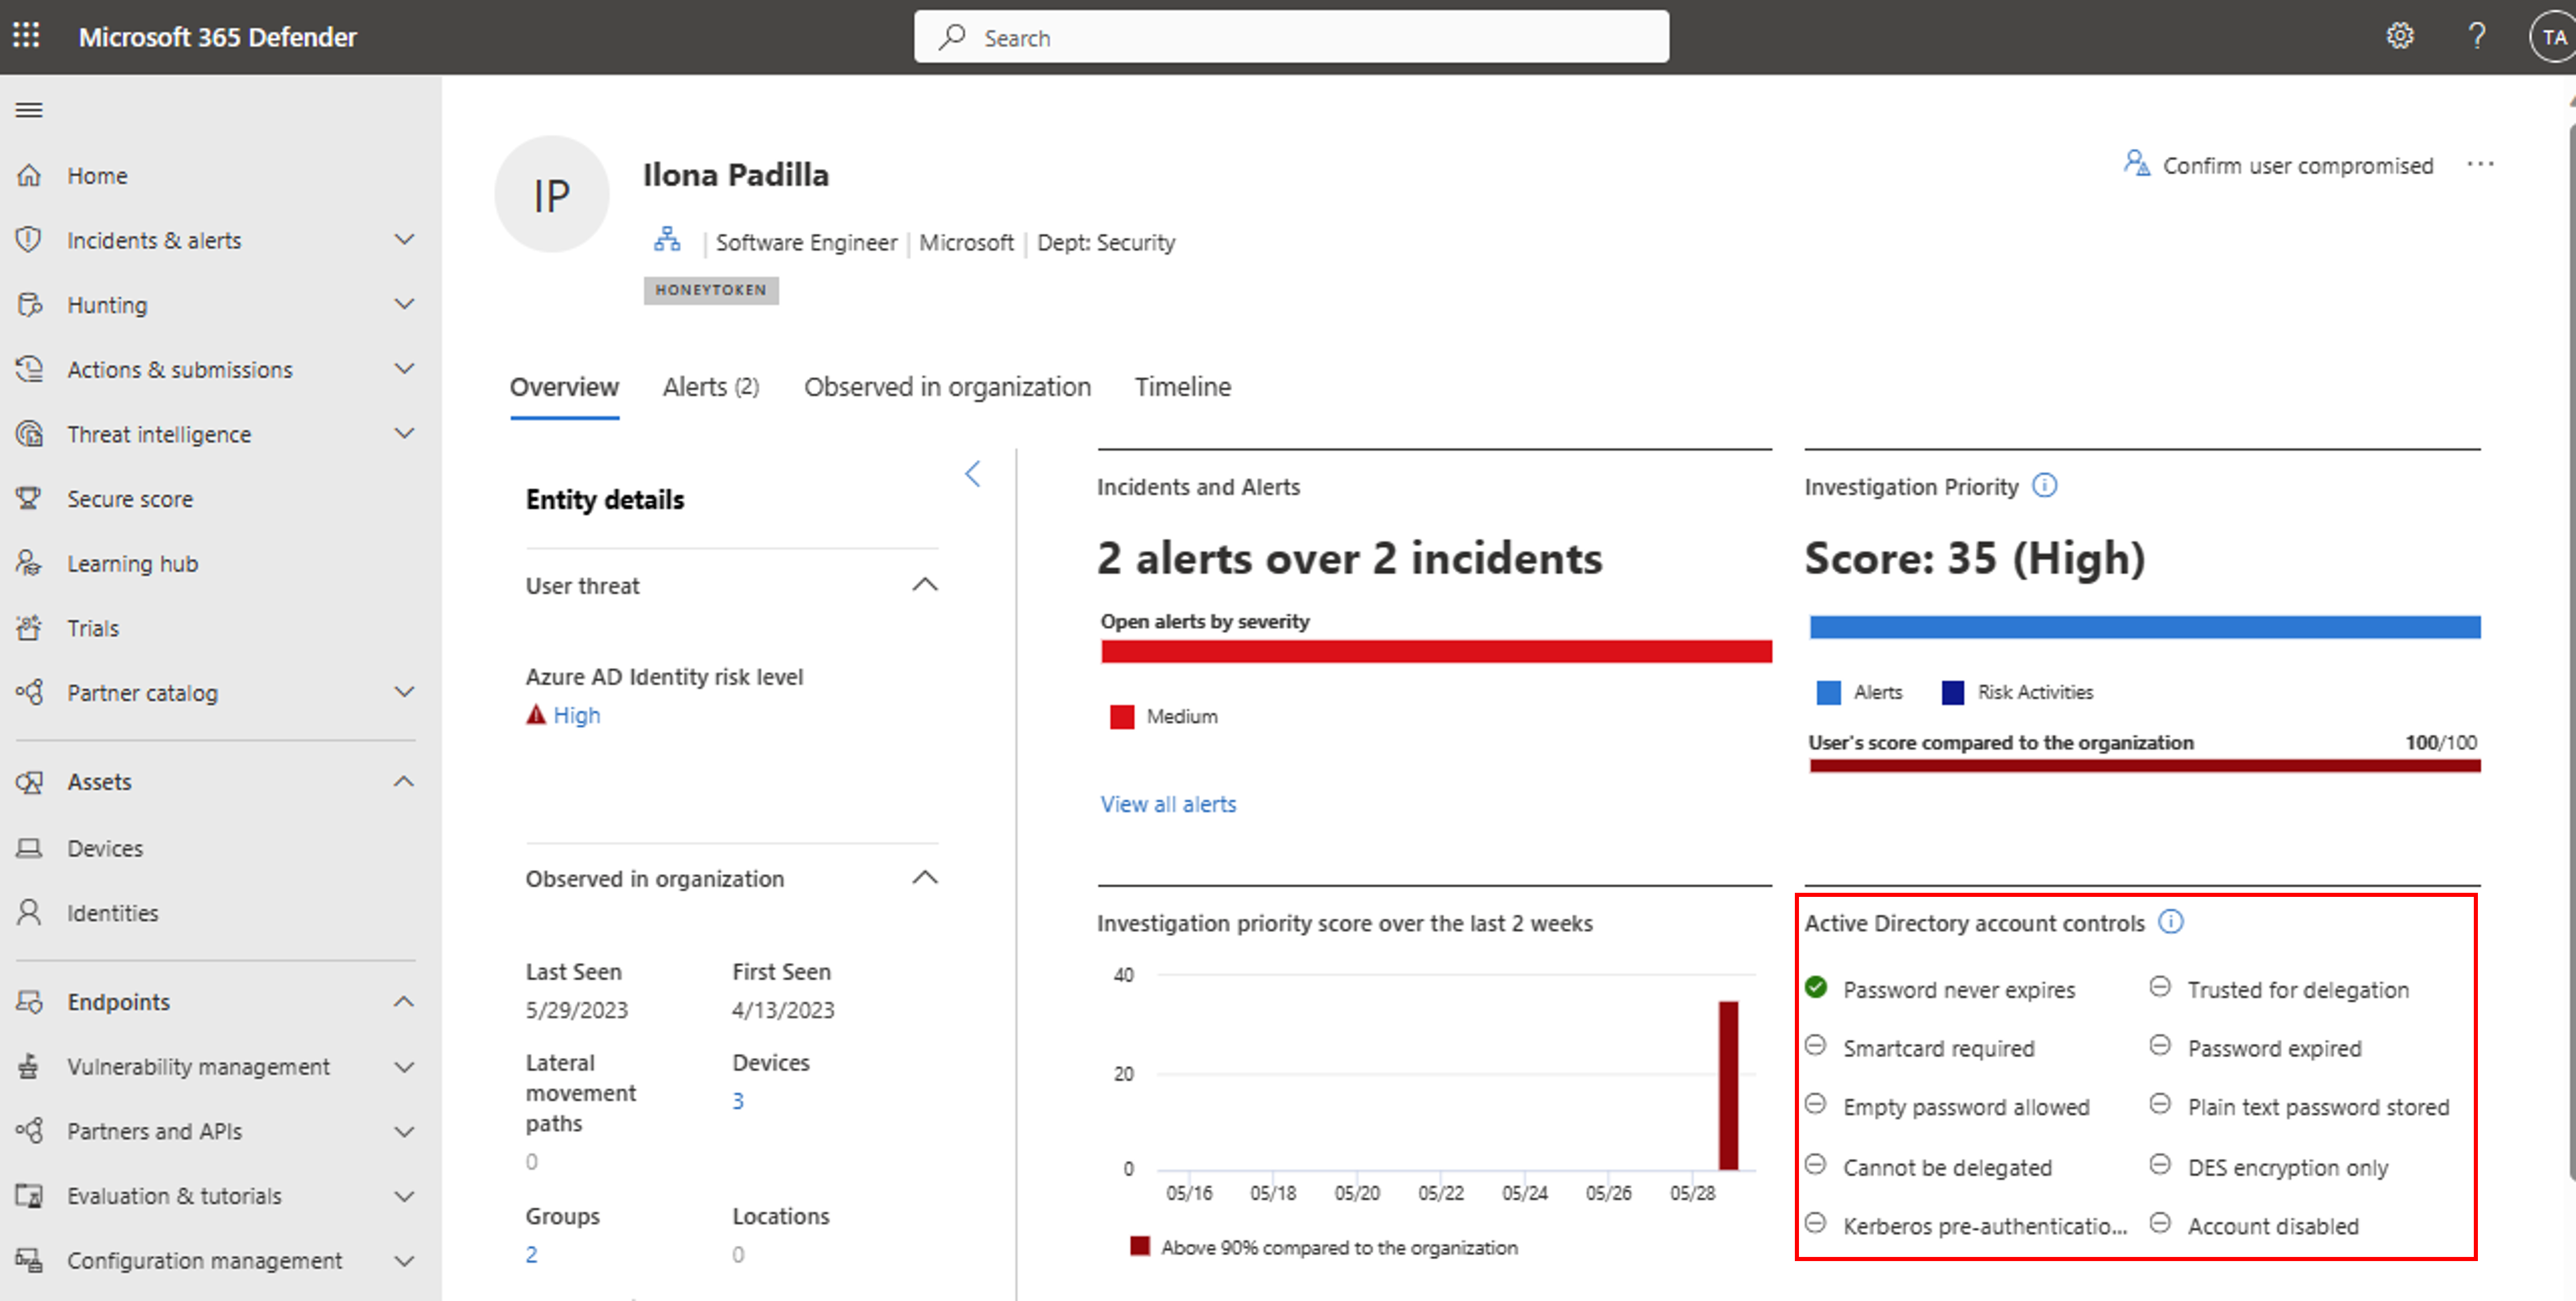Image resolution: width=2576 pixels, height=1301 pixels.
Task: Click the organization chart icon under Ilona Padilla
Action: tap(667, 240)
